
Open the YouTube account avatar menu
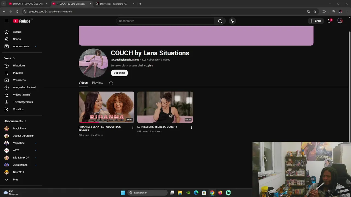340,21
